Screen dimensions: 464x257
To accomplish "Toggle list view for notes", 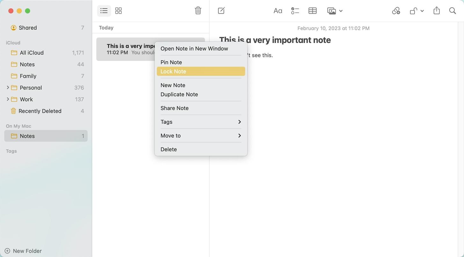I will (x=104, y=11).
